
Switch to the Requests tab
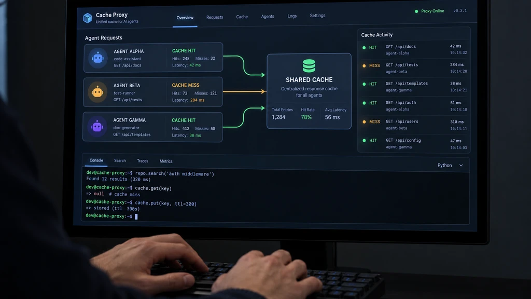click(x=215, y=17)
